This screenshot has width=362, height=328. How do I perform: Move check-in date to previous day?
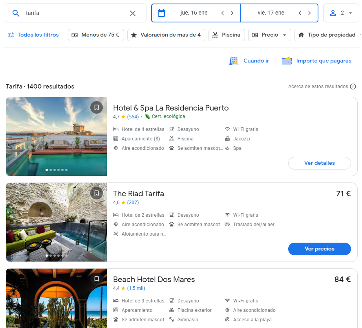223,13
